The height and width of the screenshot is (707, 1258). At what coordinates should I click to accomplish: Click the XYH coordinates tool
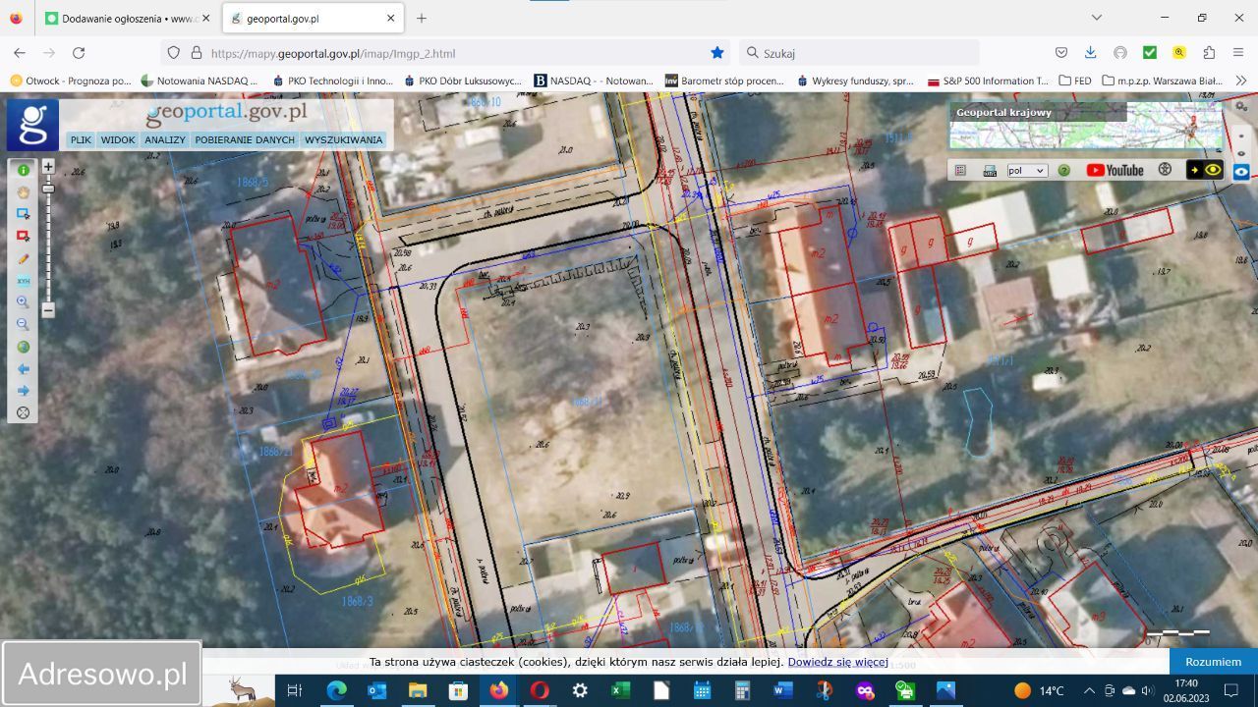(x=23, y=281)
